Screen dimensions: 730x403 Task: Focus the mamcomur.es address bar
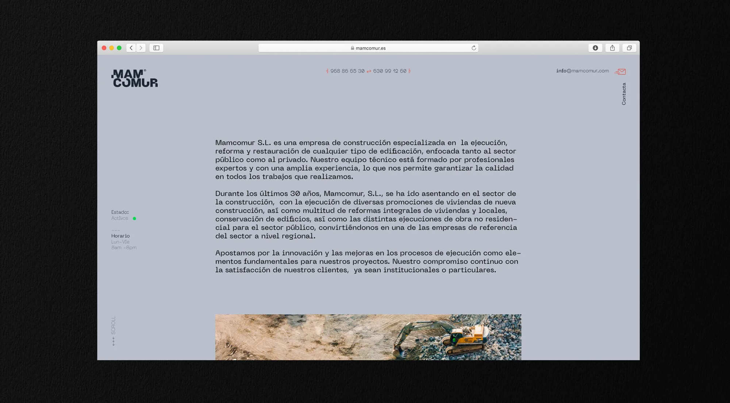click(x=368, y=48)
